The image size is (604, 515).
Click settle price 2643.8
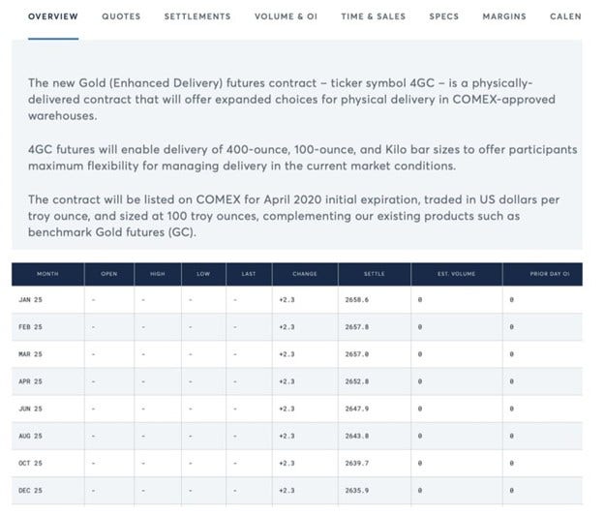click(357, 436)
